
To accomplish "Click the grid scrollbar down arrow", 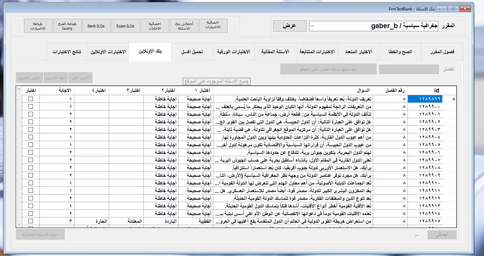I will pos(19,224).
